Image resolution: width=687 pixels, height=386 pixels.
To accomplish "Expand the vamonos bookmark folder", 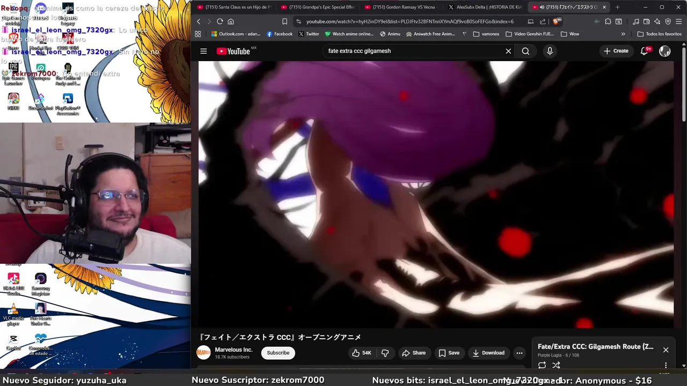I will click(x=486, y=34).
